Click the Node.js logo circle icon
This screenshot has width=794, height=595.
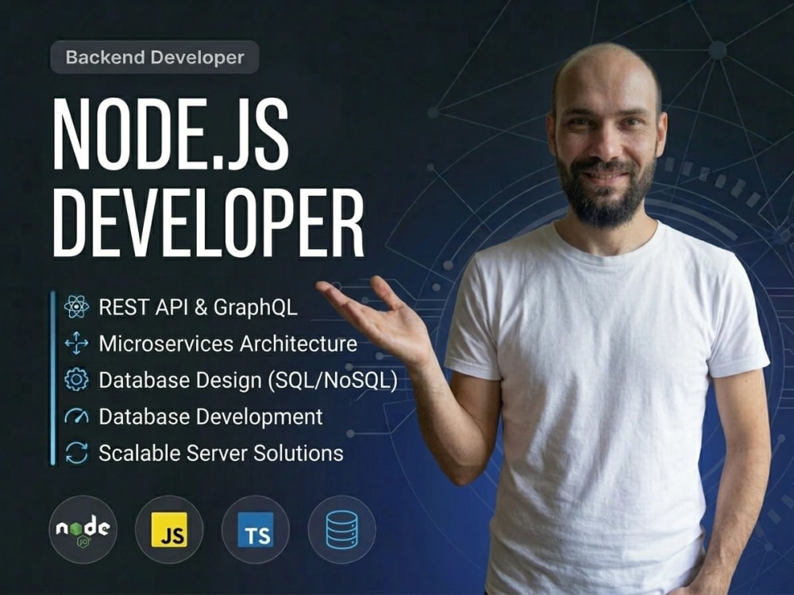point(83,529)
